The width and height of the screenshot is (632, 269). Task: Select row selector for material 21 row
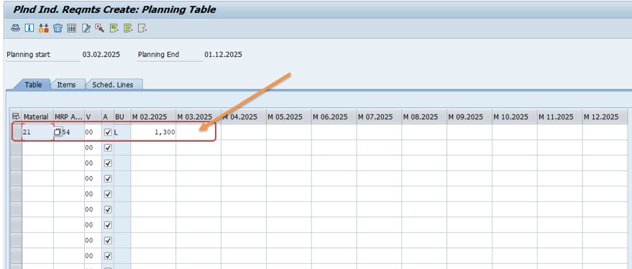coord(16,132)
